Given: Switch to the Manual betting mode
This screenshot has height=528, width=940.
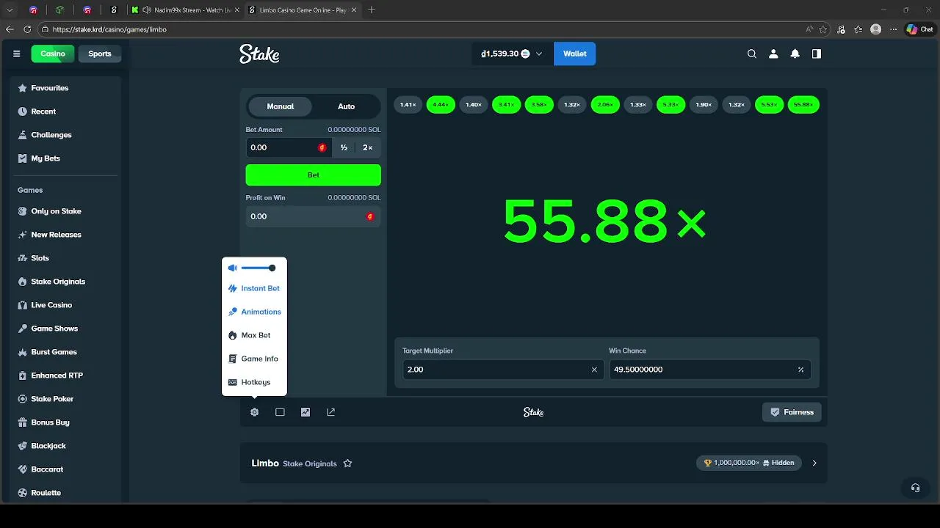Looking at the screenshot, I should [x=281, y=106].
